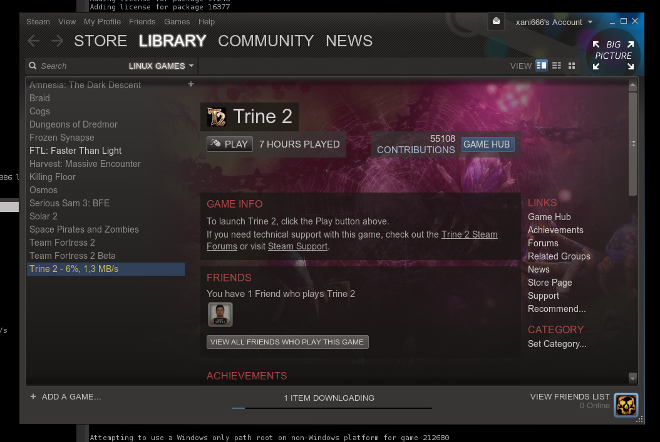Go to the COMMUNITY tab
This screenshot has width=660, height=442.
[266, 41]
